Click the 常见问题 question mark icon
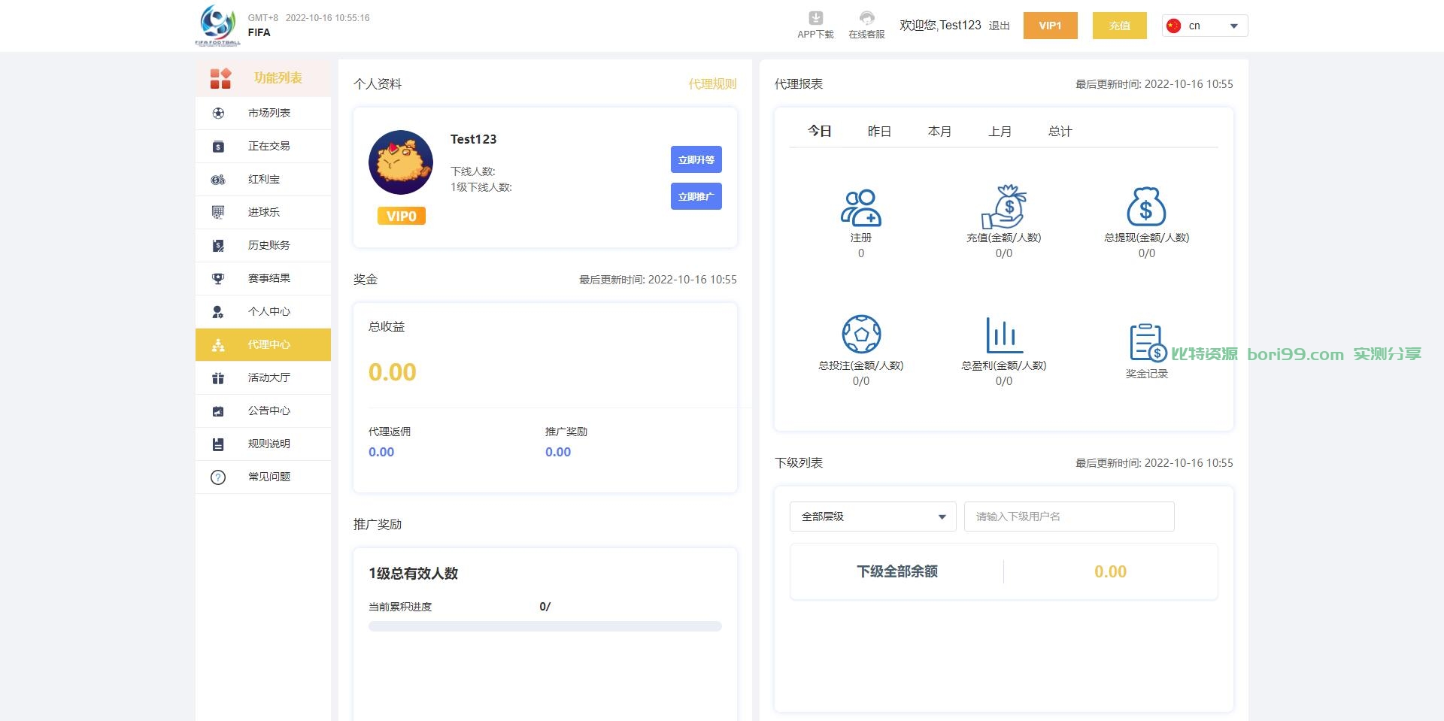This screenshot has width=1444, height=721. pyautogui.click(x=218, y=477)
